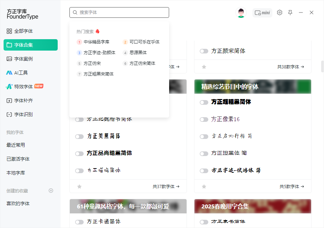Click the 特效字体 sparkle A icon
This screenshot has height=228, width=324.
[x=9, y=87]
